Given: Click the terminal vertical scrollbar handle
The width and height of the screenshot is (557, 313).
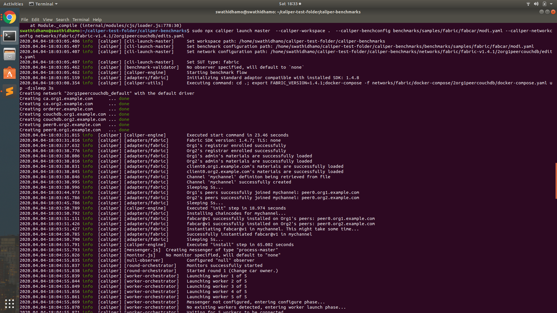Looking at the screenshot, I should click(556, 181).
